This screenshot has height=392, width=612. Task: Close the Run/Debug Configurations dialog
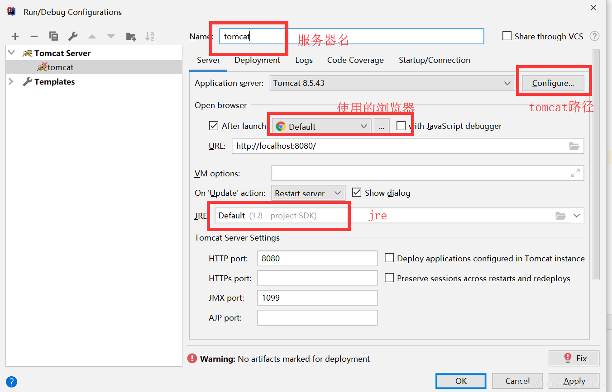[593, 8]
